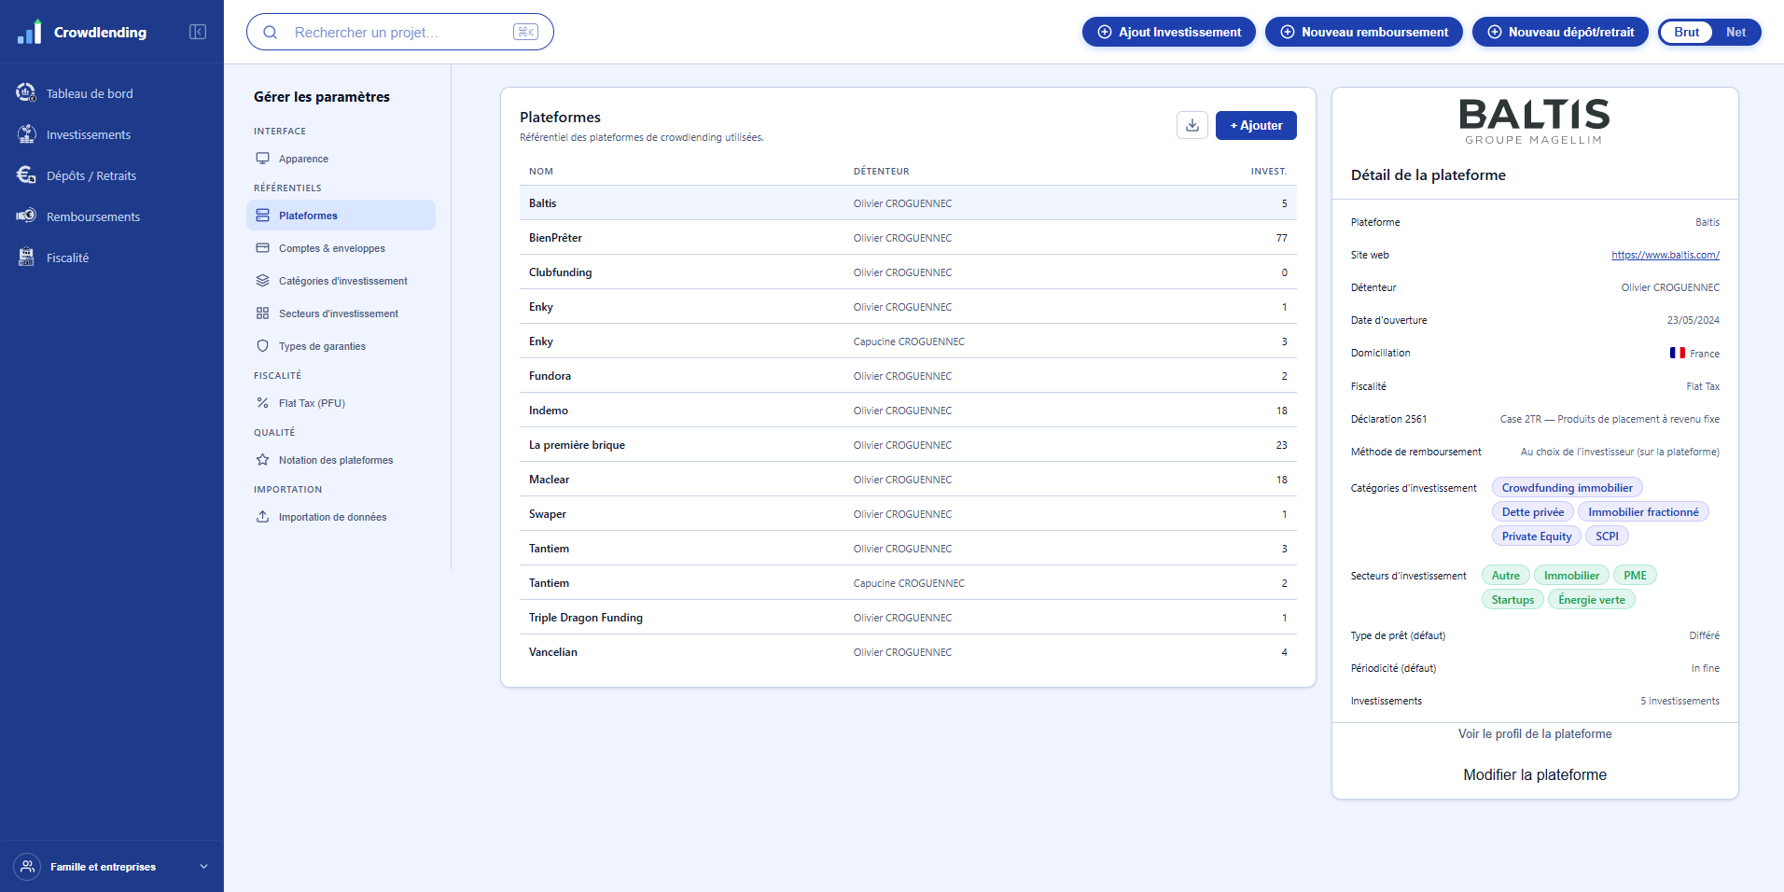
Task: Select the La première brique row
Action: [908, 445]
